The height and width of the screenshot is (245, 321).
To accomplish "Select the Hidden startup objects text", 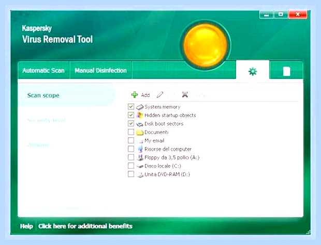I will pos(170,115).
